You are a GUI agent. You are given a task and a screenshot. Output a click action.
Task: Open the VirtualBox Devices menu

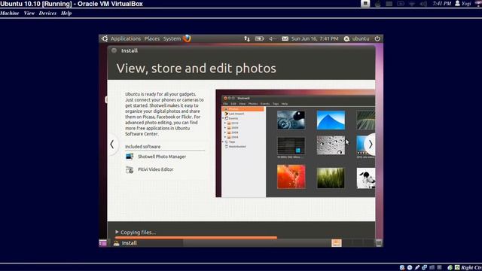point(47,14)
